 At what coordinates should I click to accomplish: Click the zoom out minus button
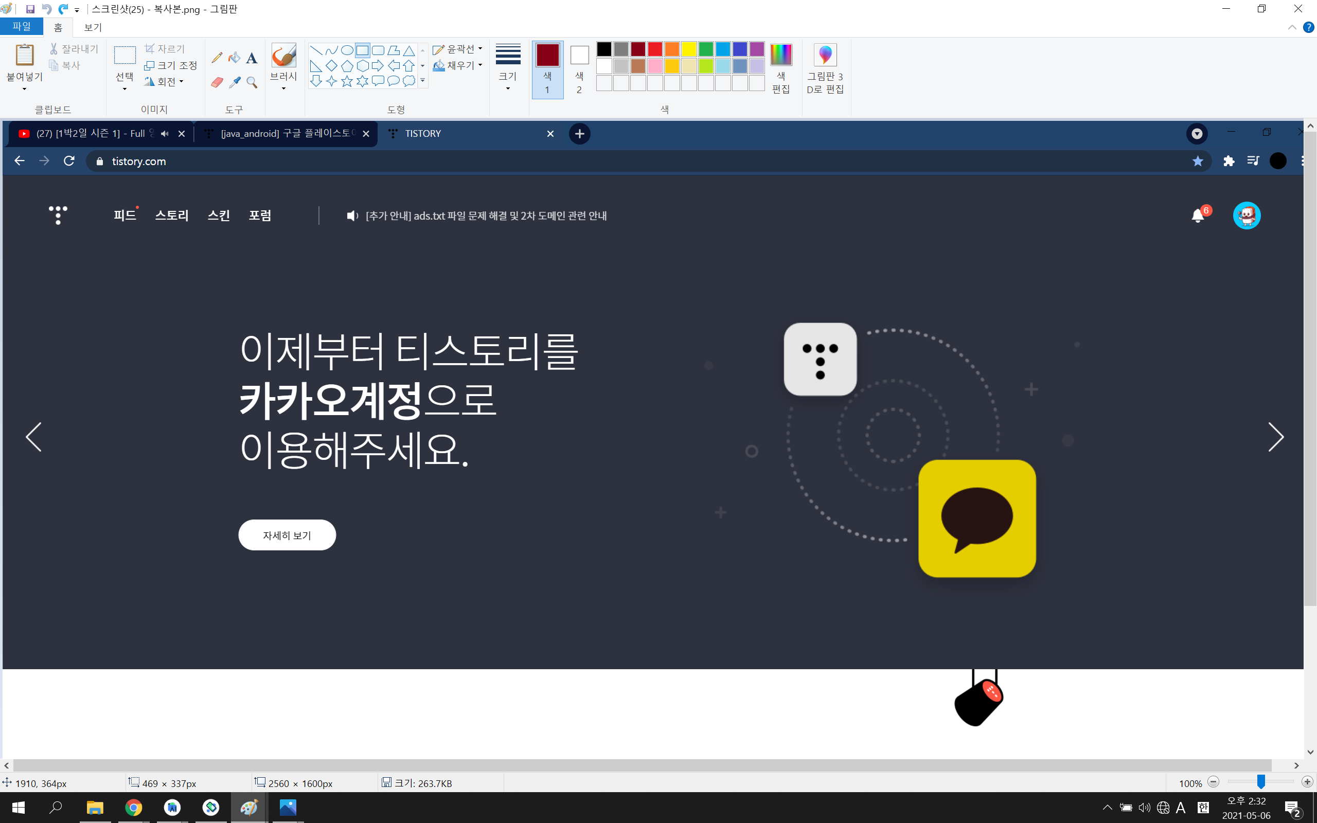pyautogui.click(x=1213, y=782)
